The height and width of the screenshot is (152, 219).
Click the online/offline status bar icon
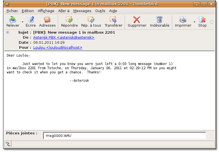pyautogui.click(x=8, y=144)
